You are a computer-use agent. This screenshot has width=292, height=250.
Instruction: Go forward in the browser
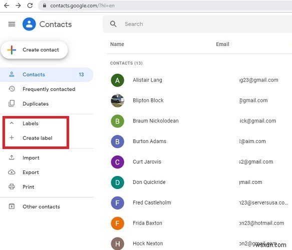(x=18, y=5)
